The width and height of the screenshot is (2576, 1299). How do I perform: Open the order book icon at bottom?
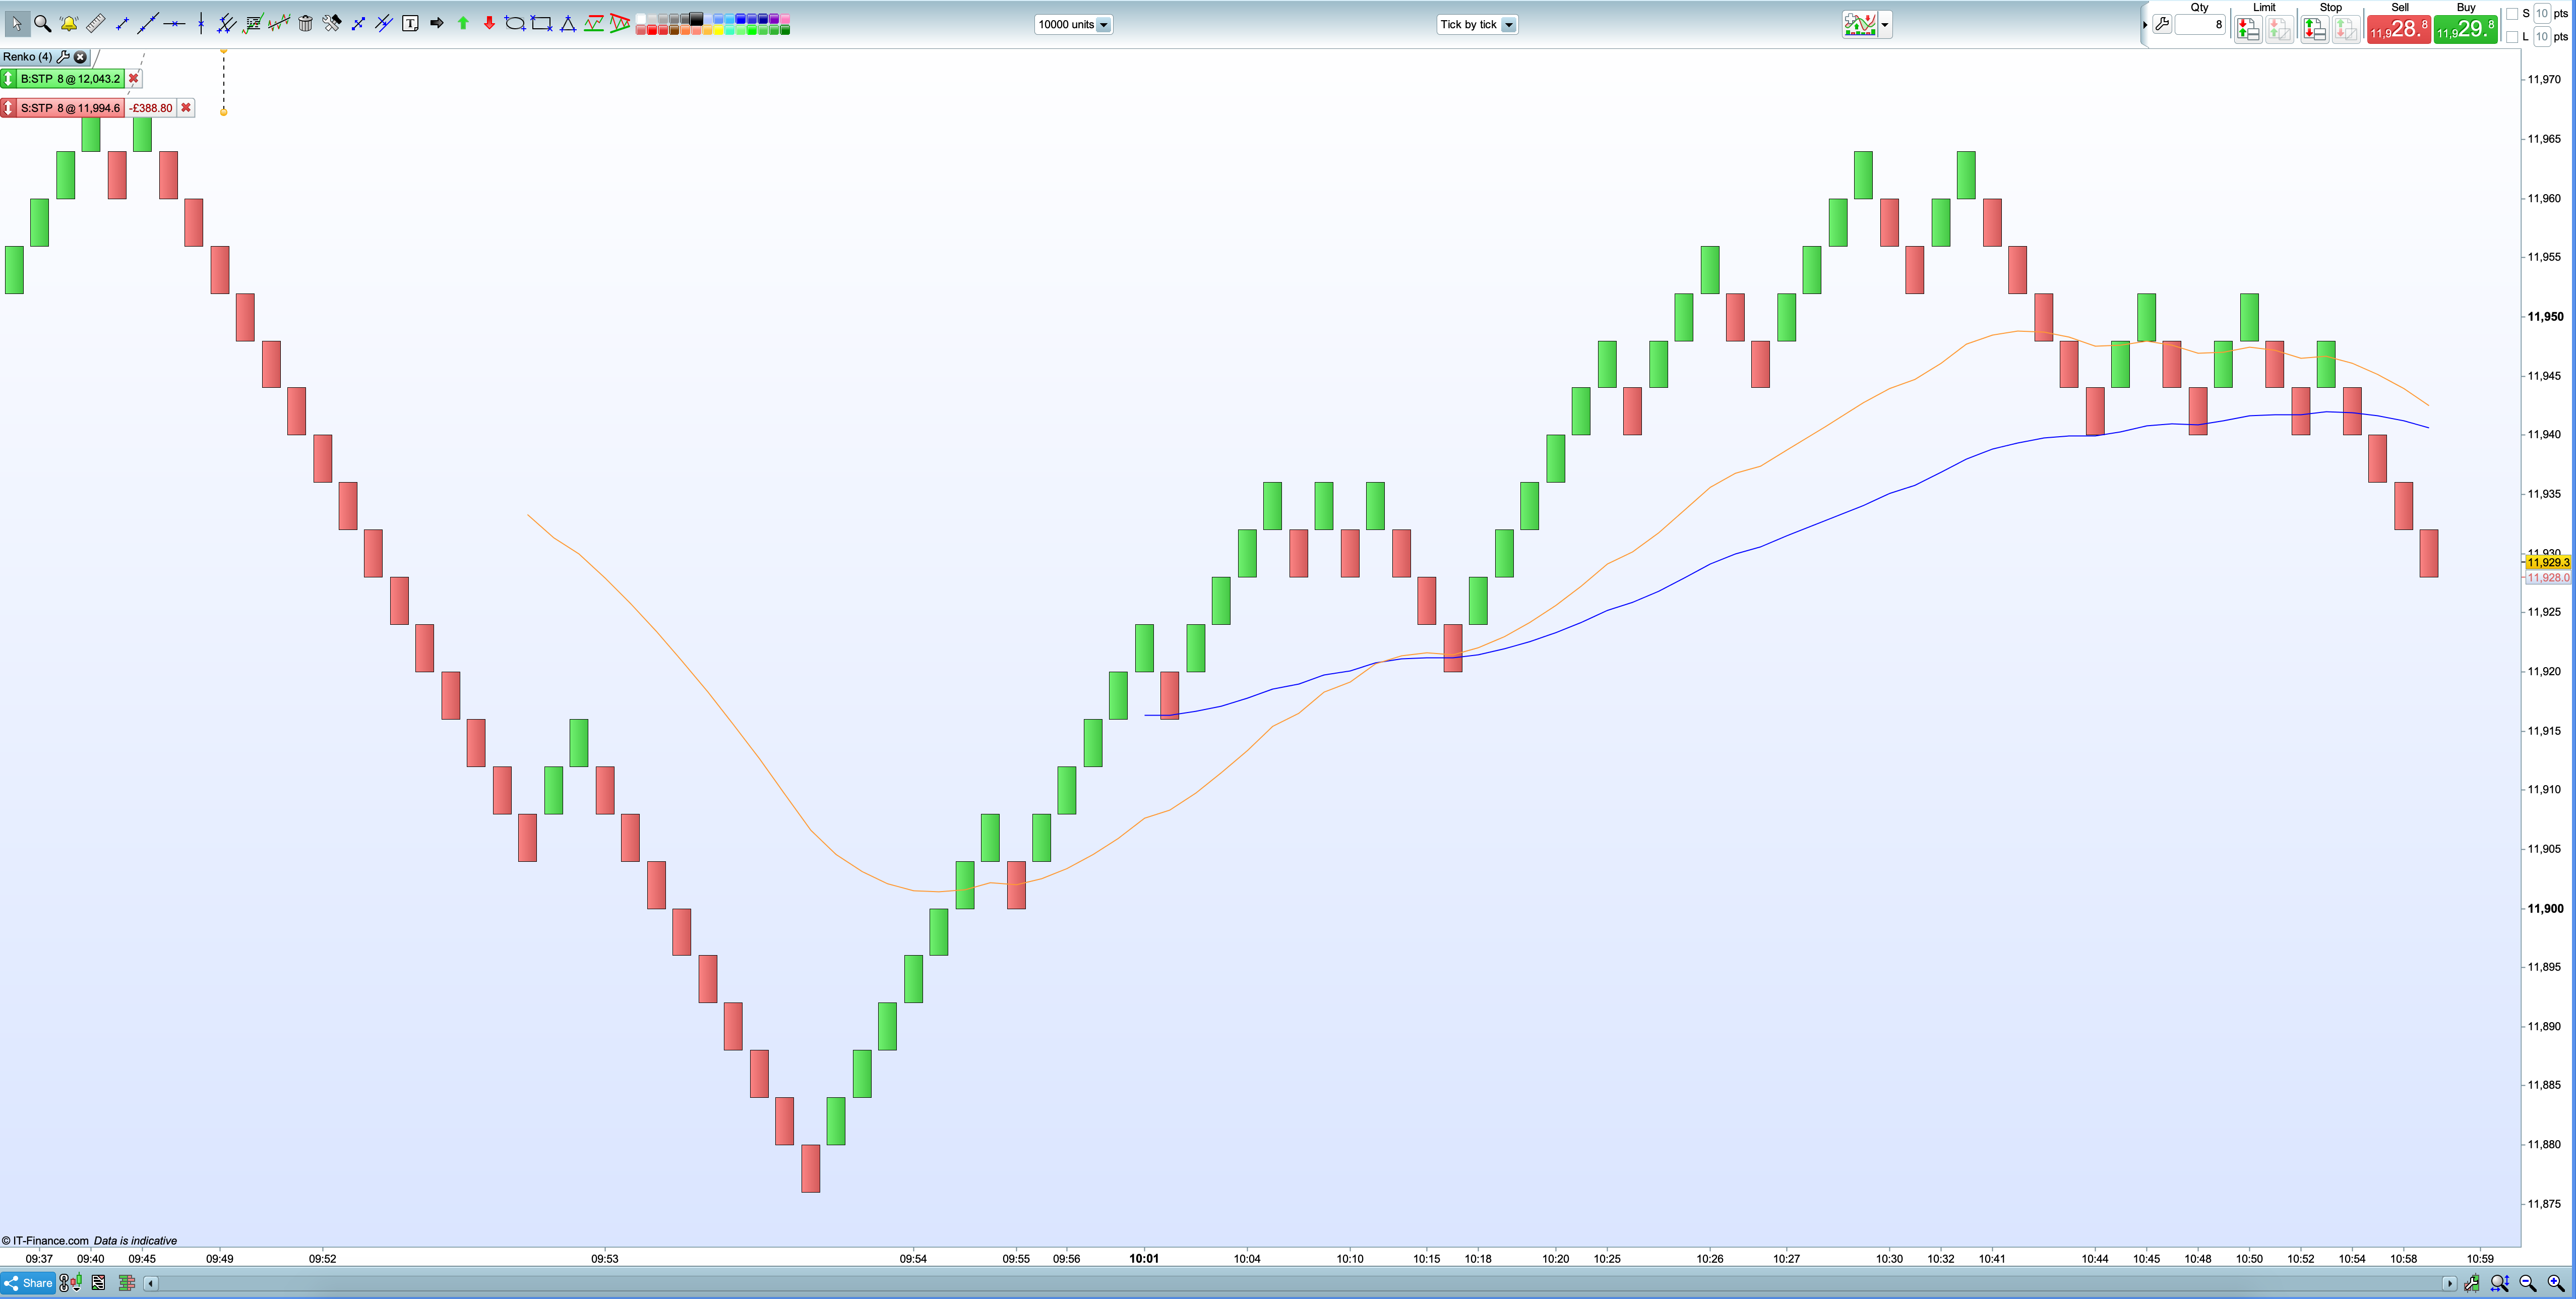pyautogui.click(x=127, y=1283)
